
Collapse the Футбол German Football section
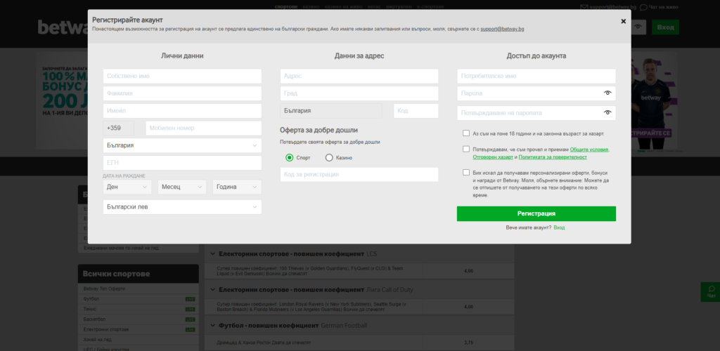click(212, 325)
